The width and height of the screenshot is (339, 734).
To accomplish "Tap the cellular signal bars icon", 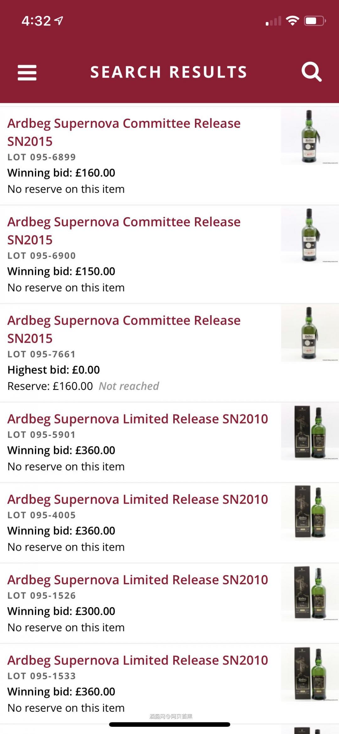I will pos(273,21).
